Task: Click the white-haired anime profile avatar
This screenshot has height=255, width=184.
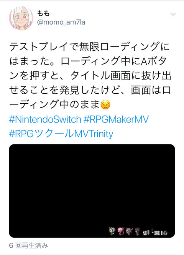Action: (x=21, y=18)
